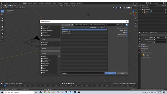Click the timeline playhead at frame 1
Screen dimensions: 167x94
pos(5,86)
